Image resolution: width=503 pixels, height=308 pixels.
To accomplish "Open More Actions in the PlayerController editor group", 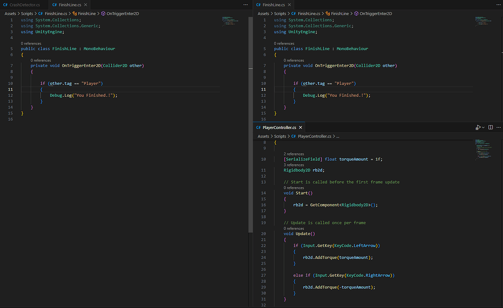I will click(498, 127).
